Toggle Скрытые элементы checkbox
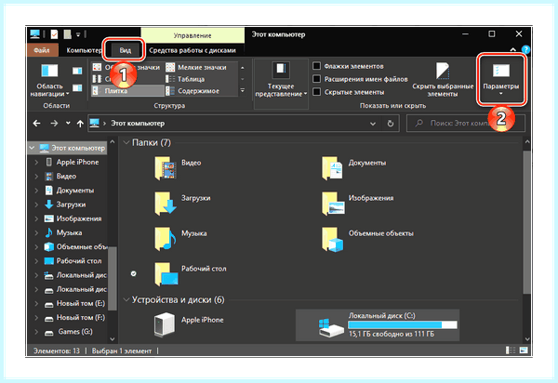The height and width of the screenshot is (383, 558). pos(316,92)
